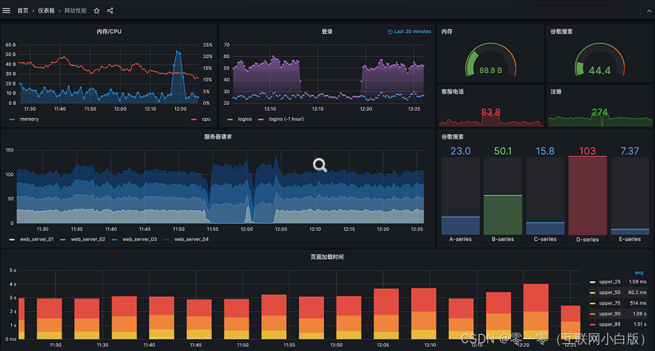Screen dimensions: 655x351
Task: Select D-series red bar
Action: [587, 196]
